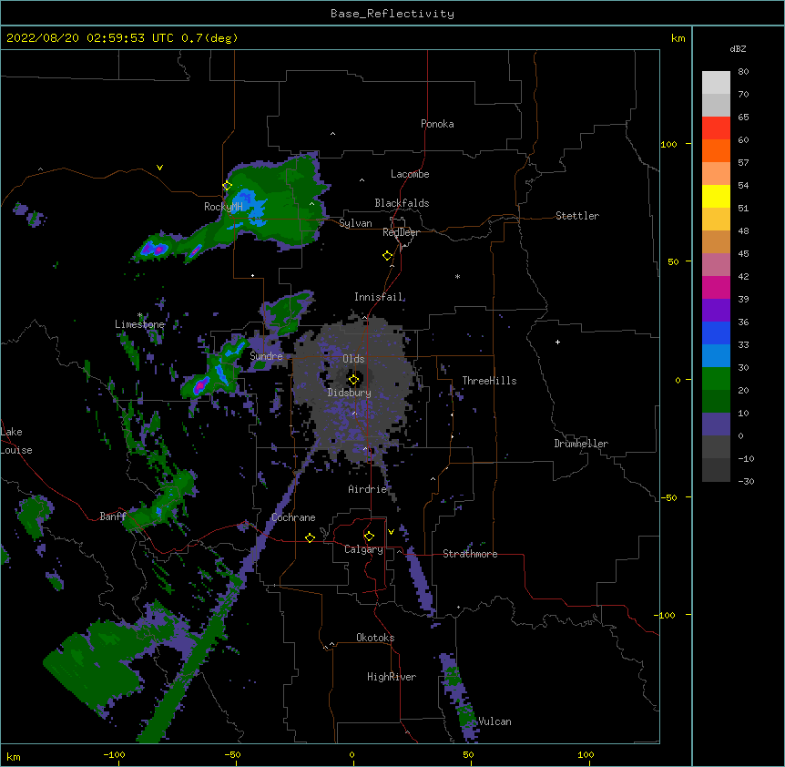Image resolution: width=785 pixels, height=767 pixels.
Task: Click the HighRiver label
Action: click(392, 677)
